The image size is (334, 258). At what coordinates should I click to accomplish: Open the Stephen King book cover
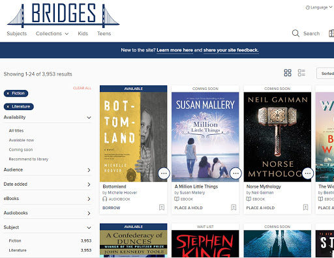click(205, 244)
